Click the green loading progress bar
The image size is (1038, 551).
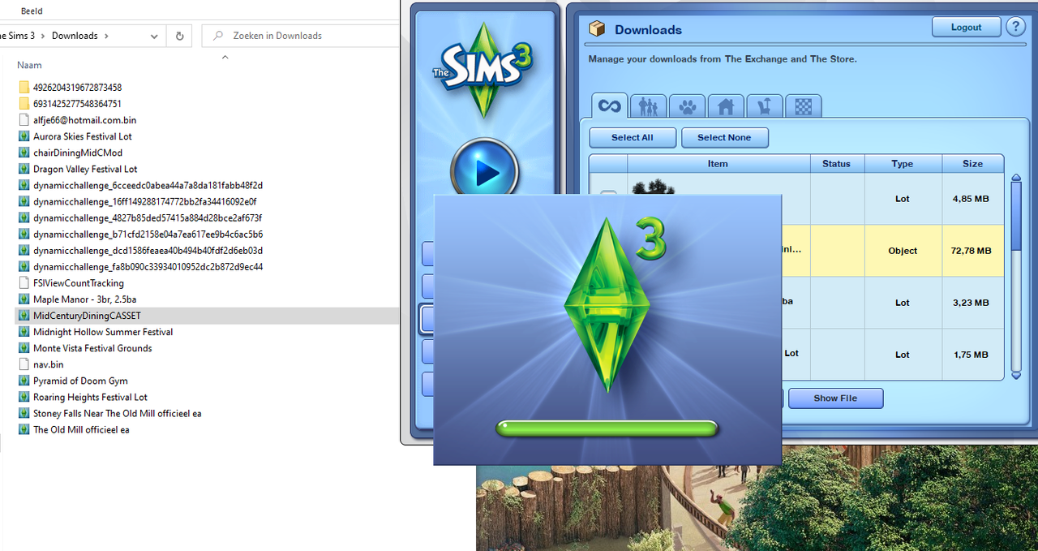pos(607,428)
